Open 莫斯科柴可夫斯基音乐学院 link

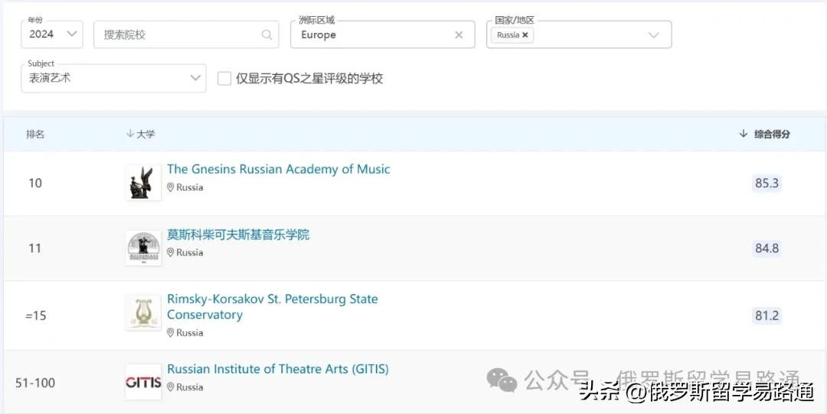238,235
